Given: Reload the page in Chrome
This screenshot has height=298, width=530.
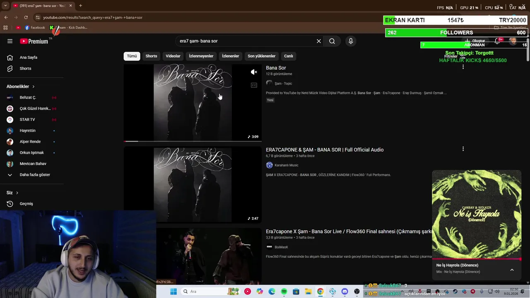Looking at the screenshot, I should pos(26,17).
